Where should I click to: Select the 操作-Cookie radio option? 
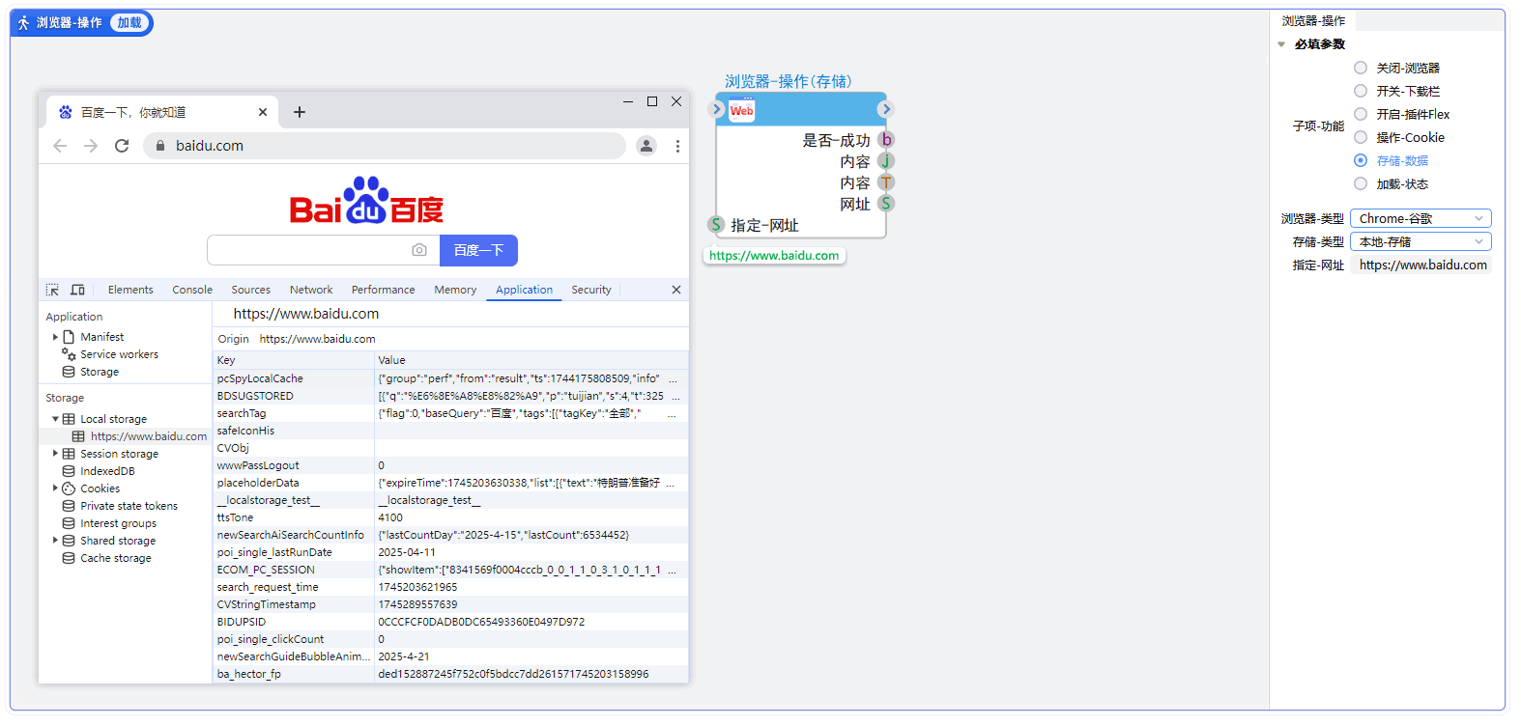[1361, 137]
